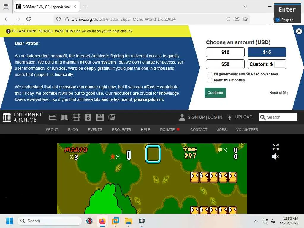Toggle the Snap to checkbox
Viewport: 304px width, 228px height.
point(278,20)
